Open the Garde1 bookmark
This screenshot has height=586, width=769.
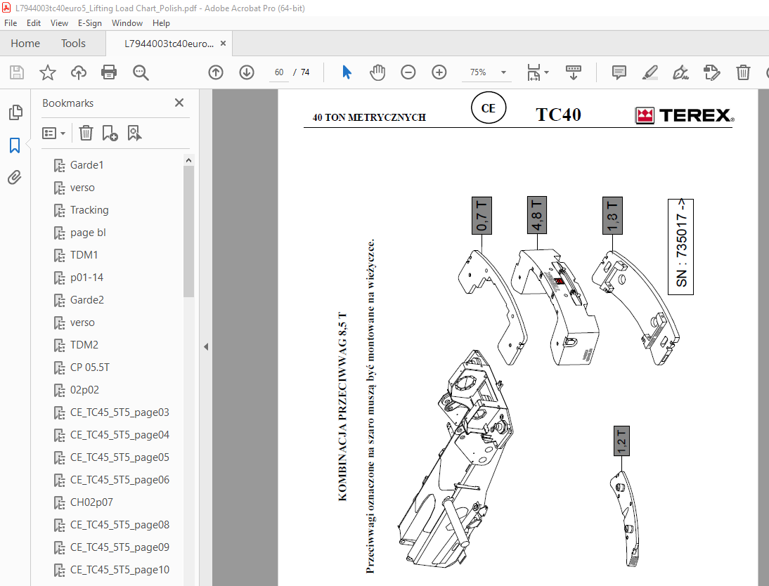click(86, 164)
